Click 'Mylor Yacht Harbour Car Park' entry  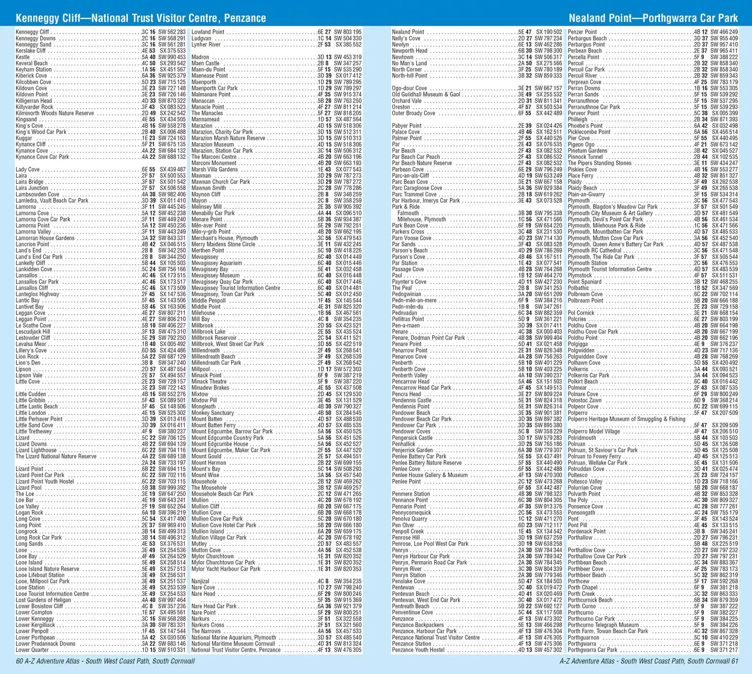(x=276, y=569)
